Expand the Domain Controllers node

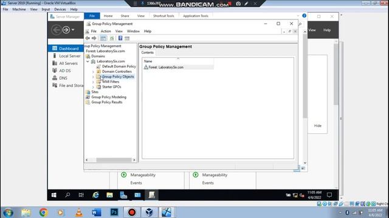click(x=93, y=71)
